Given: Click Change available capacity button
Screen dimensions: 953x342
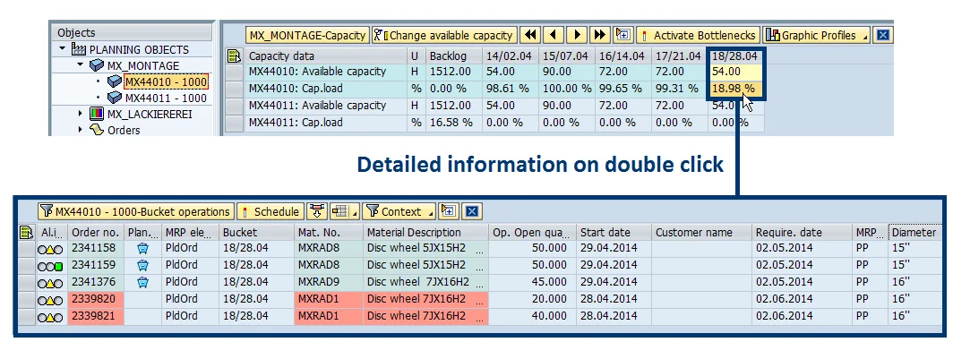Looking at the screenshot, I should tap(445, 35).
